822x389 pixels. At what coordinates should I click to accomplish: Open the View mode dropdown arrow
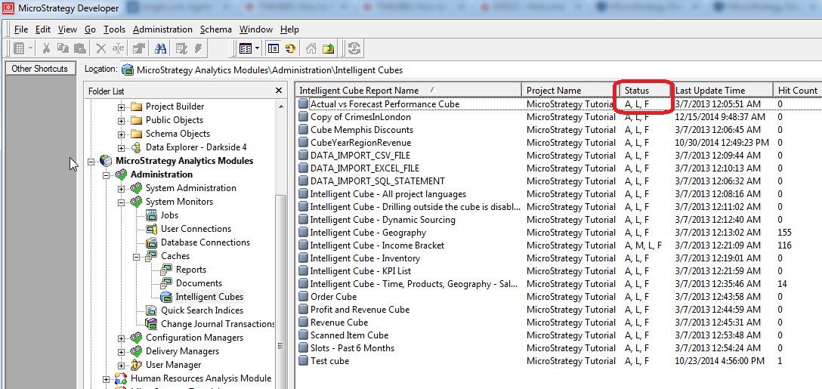[258, 48]
